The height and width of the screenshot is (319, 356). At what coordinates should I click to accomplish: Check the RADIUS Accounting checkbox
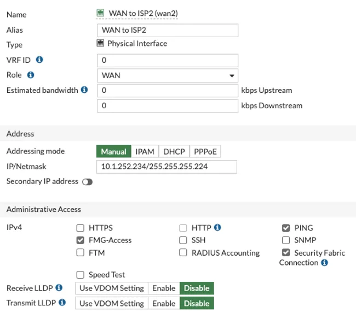click(x=183, y=252)
